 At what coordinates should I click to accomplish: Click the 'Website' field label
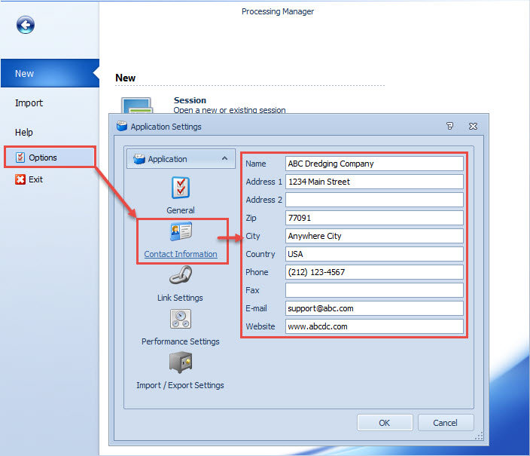[x=260, y=326]
